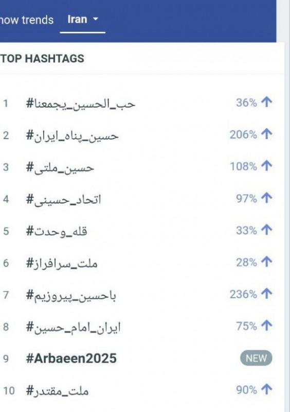Open hashtag #قله_وحدت ranked fifth
The width and height of the screenshot is (290, 412).
pos(57,231)
